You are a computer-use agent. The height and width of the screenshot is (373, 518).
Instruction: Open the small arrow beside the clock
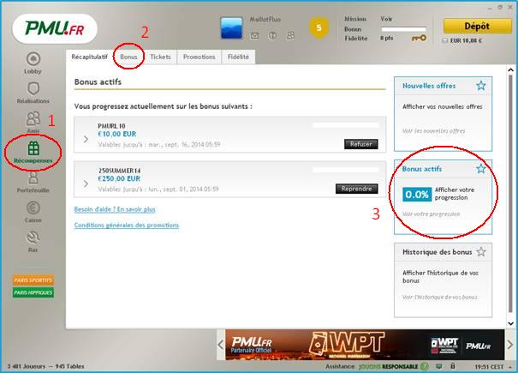coord(511,367)
